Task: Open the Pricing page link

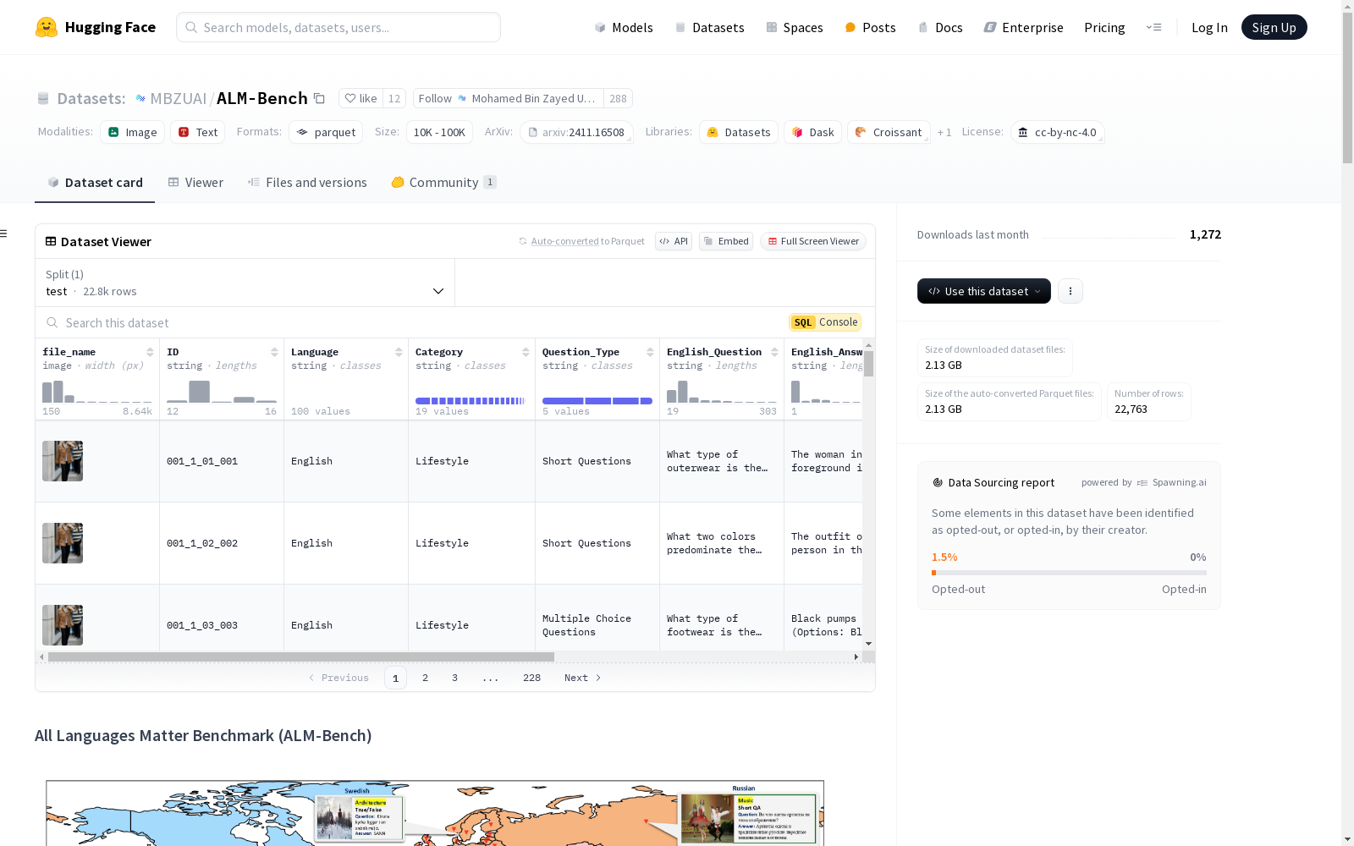Action: pyautogui.click(x=1104, y=27)
